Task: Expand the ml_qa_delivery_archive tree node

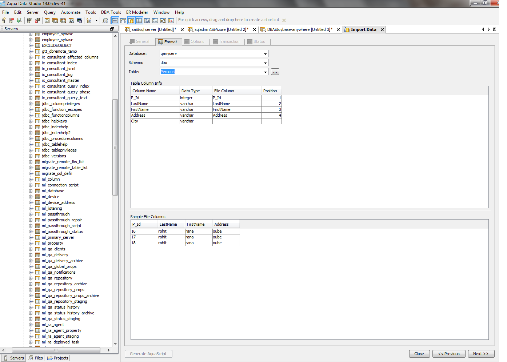Action: point(31,261)
